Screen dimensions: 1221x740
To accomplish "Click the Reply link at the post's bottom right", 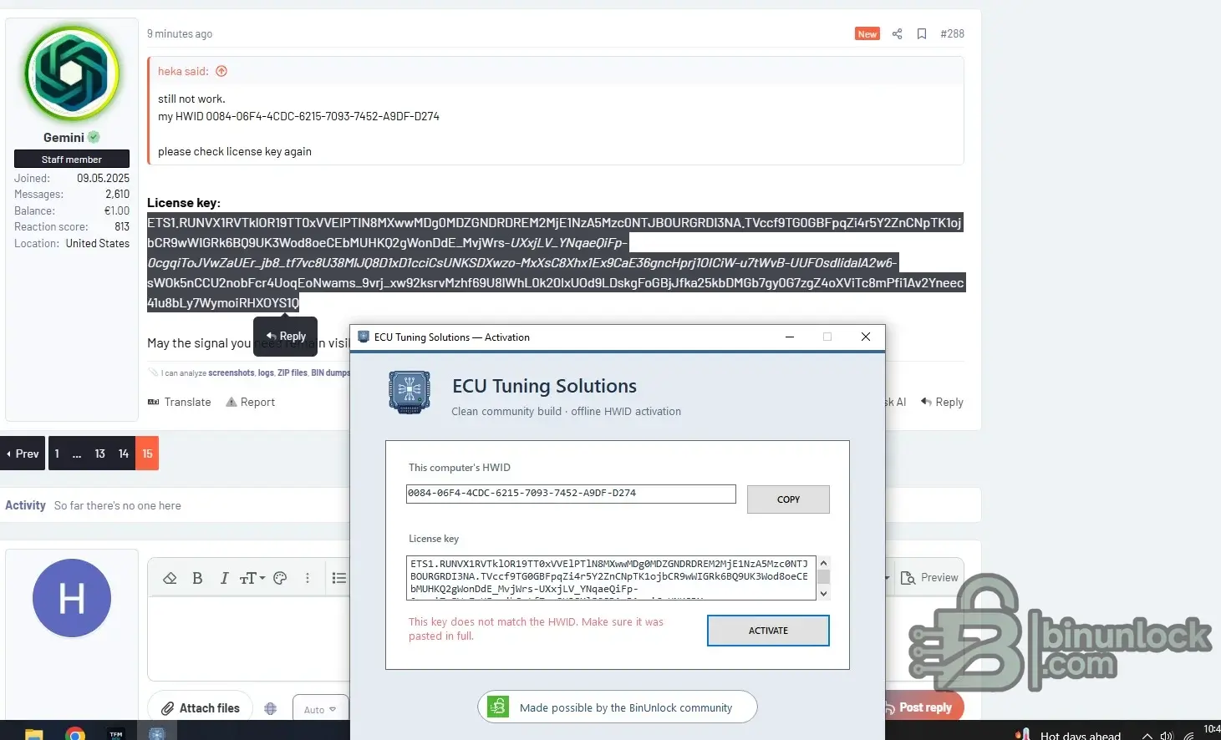I will click(x=942, y=403).
